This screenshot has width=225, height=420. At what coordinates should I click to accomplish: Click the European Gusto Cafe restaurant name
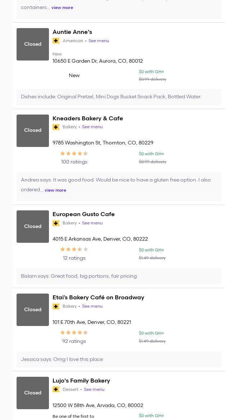[84, 214]
